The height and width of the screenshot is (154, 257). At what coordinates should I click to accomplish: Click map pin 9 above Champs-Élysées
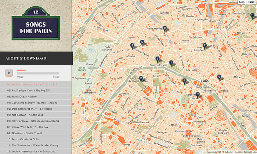point(158,60)
